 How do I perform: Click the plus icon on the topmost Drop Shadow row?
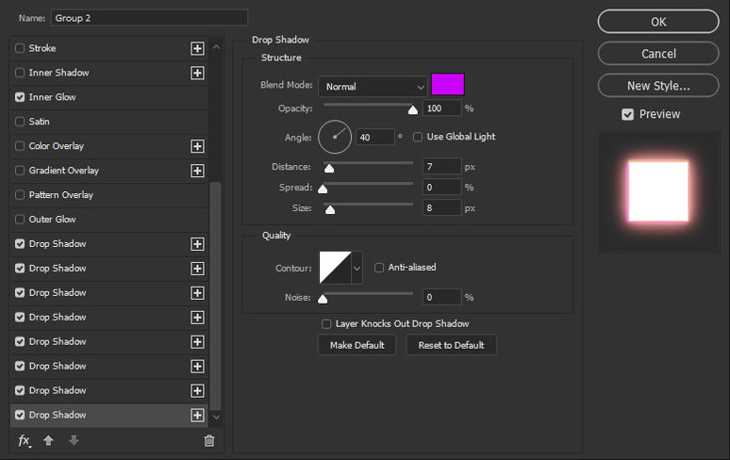(197, 244)
